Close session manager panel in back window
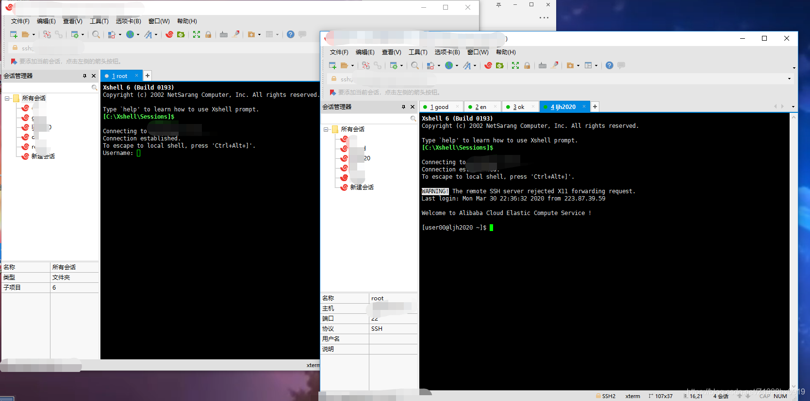810x401 pixels. click(x=94, y=76)
